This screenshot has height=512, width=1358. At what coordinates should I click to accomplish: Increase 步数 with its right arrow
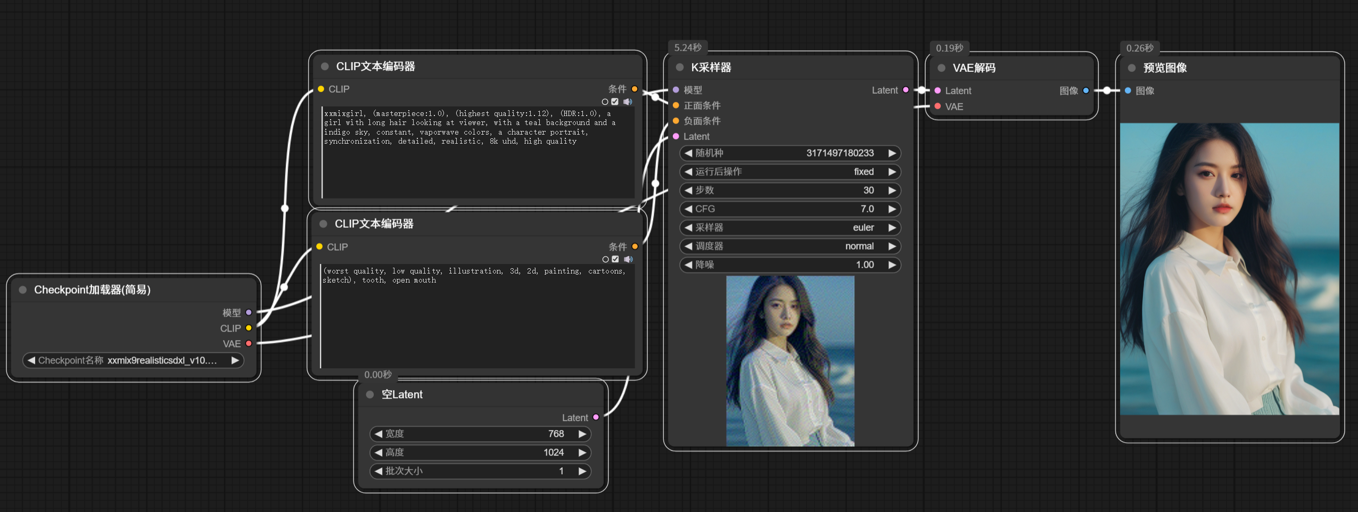pos(892,191)
